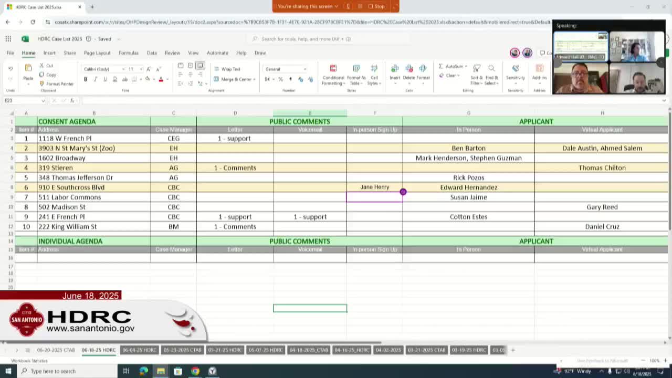Click the Windows taskbar search box
Screen dimensions: 672x378
[x=66, y=371]
